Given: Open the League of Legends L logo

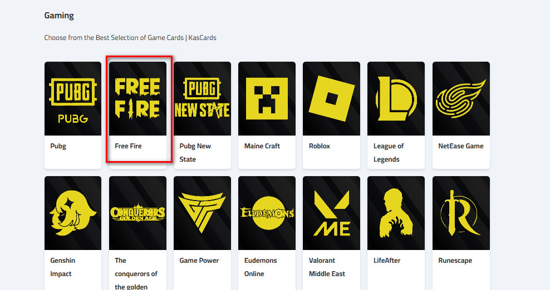Looking at the screenshot, I should [x=396, y=98].
